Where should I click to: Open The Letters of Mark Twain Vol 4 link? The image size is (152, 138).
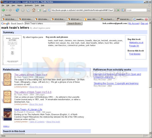click(x=31, y=75)
